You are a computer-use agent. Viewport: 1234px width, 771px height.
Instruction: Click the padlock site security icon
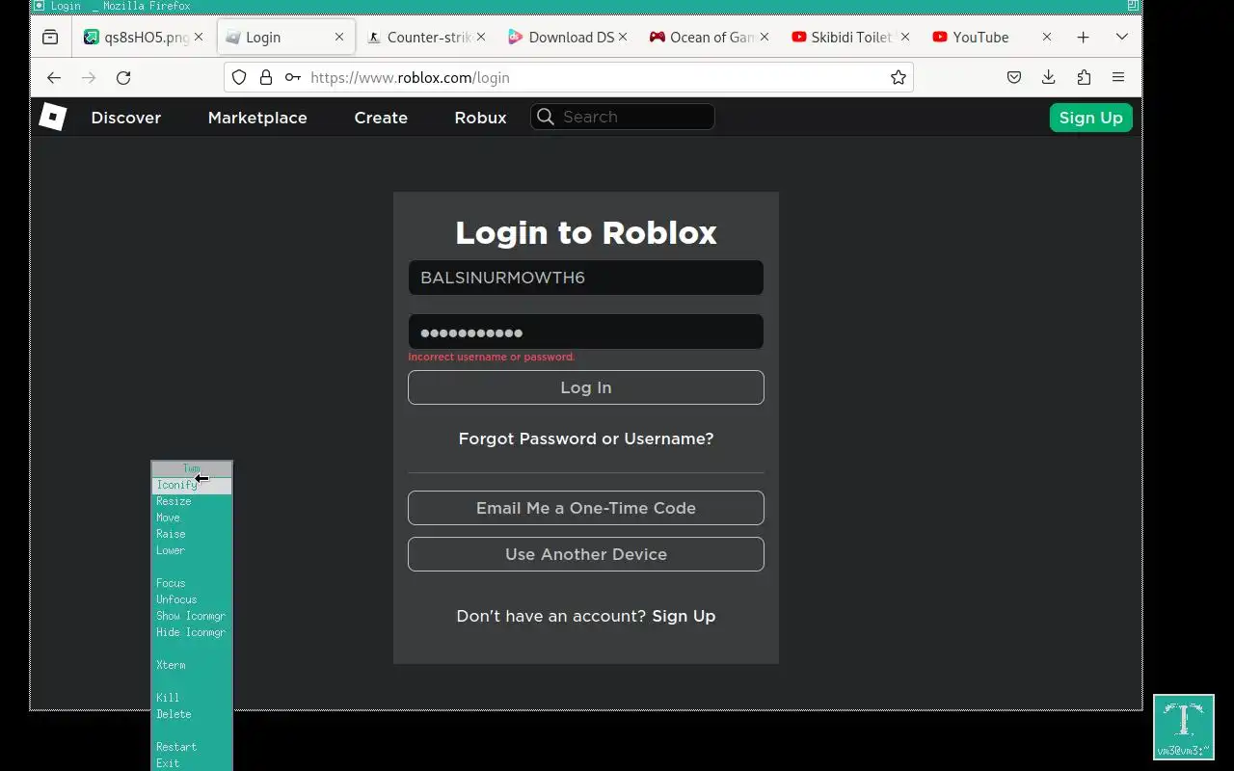tap(266, 78)
